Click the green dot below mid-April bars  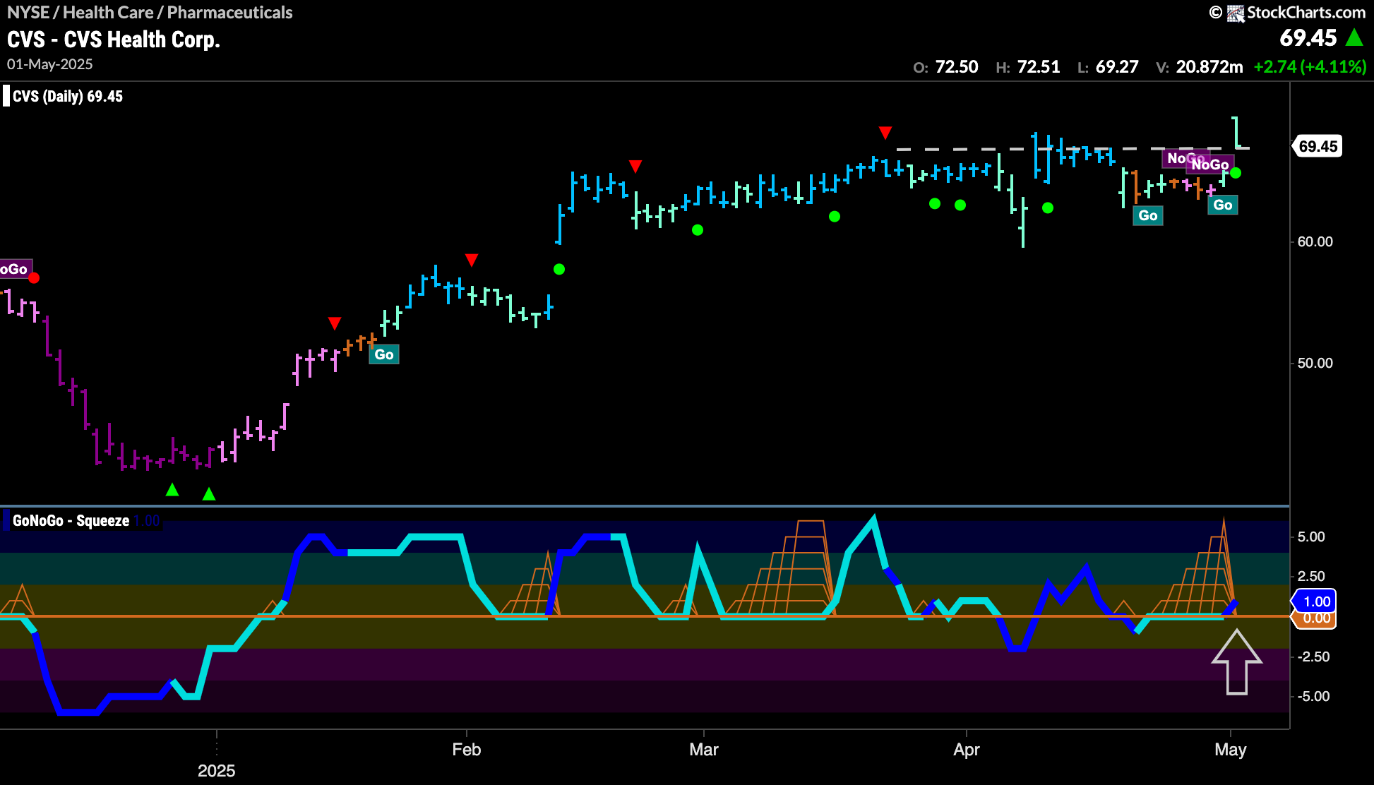(x=1048, y=208)
